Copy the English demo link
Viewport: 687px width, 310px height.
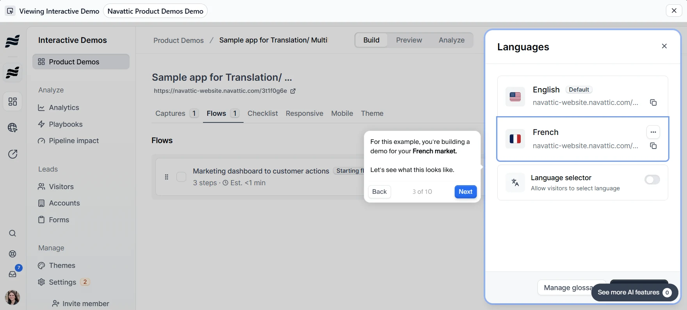653,103
